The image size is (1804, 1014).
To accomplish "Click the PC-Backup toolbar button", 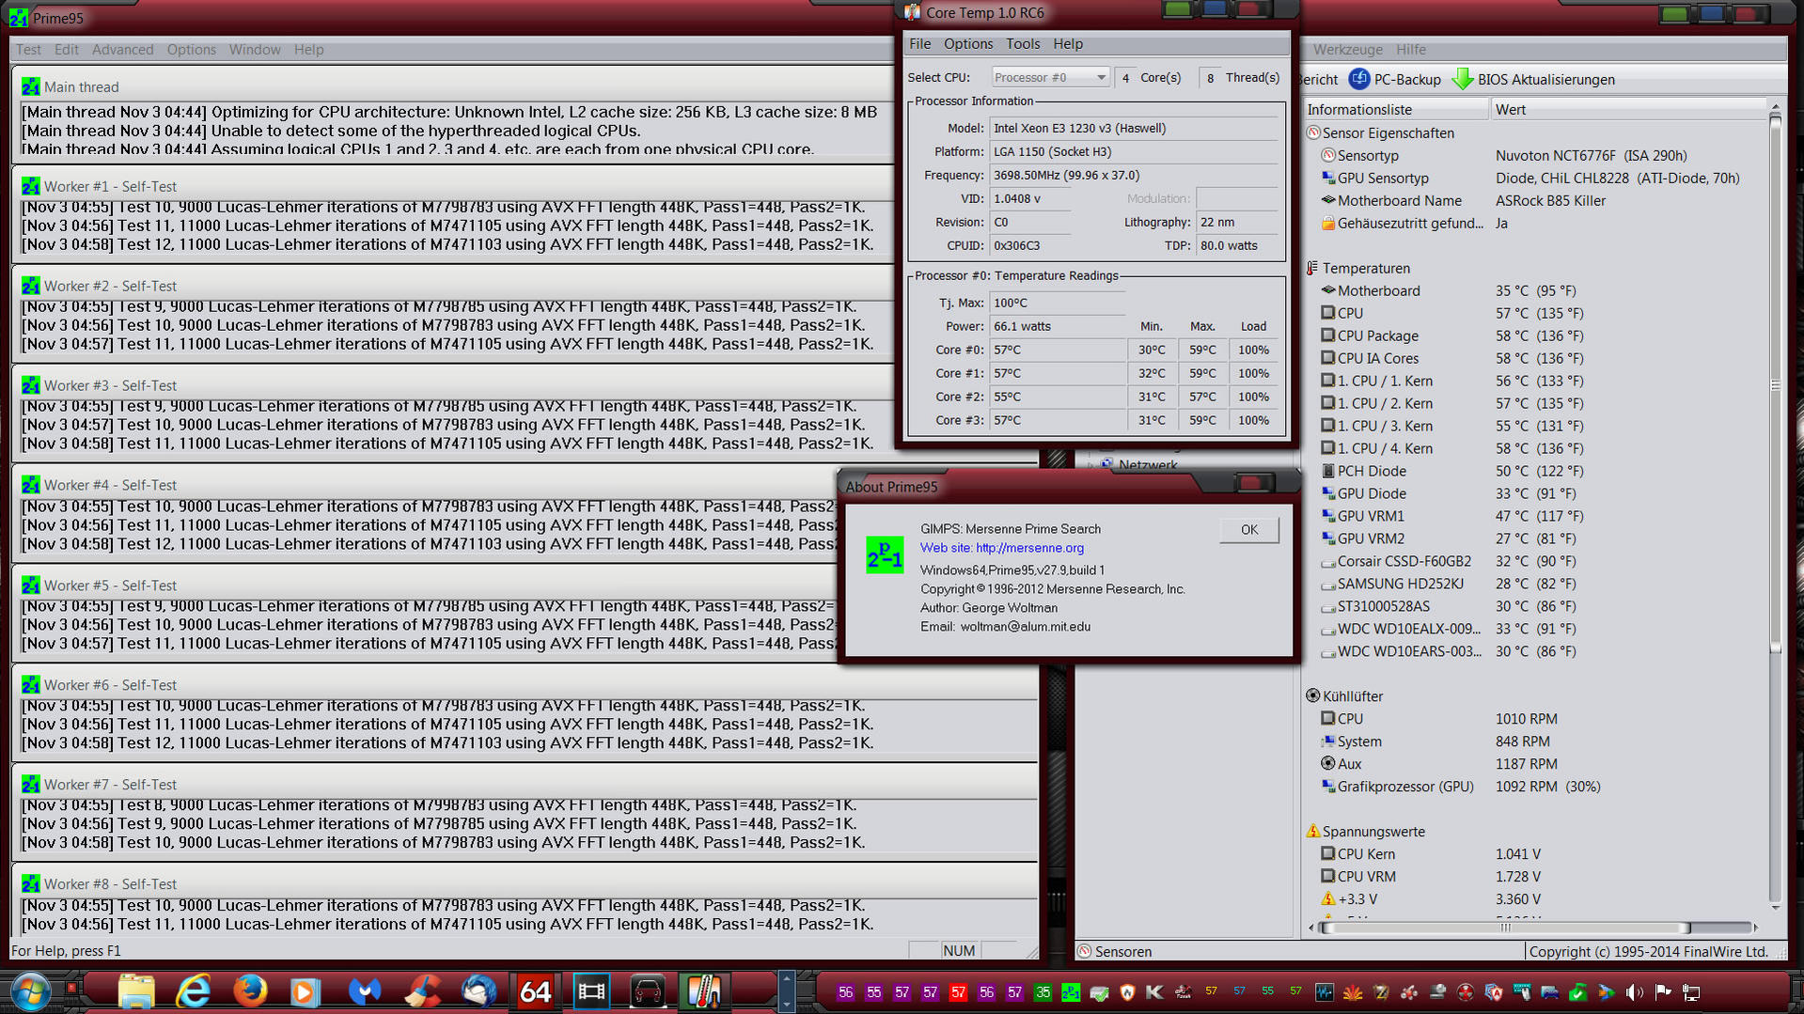I will tap(1395, 80).
